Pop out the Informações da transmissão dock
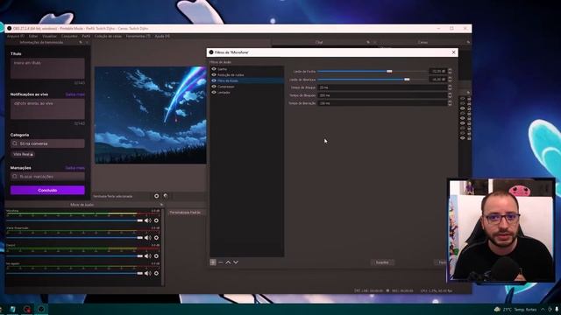The image size is (561, 315). click(x=81, y=42)
